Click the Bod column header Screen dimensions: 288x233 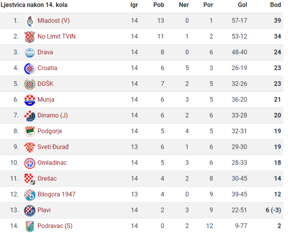click(x=276, y=5)
